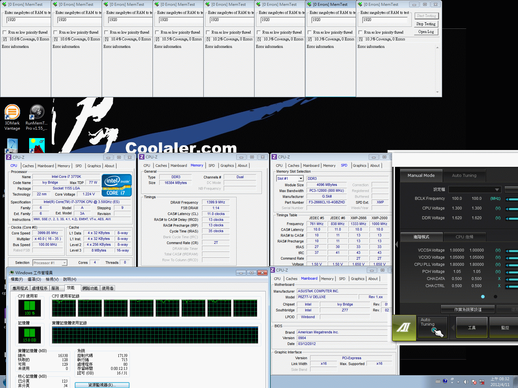The height and width of the screenshot is (388, 518).
Task: Collapse AI Suite panel with left-edge arrow
Action: coord(397,244)
